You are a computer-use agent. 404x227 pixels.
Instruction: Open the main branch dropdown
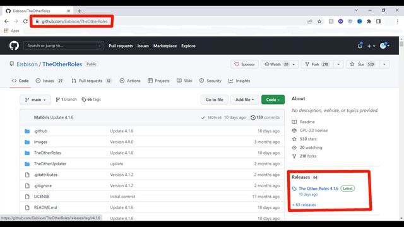click(35, 100)
